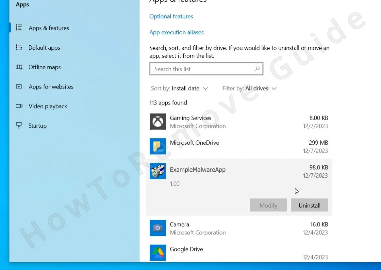This screenshot has width=381, height=270.
Task: Select Apps for websites section
Action: click(x=51, y=87)
